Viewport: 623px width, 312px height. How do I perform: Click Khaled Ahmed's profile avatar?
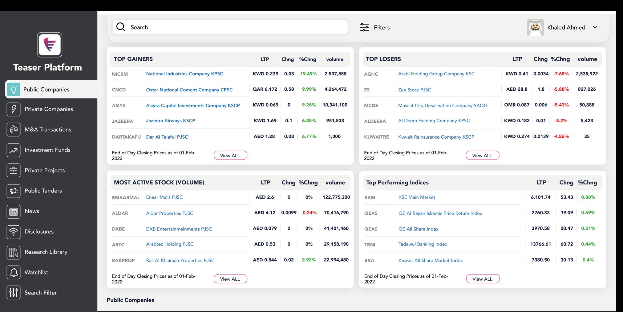pyautogui.click(x=535, y=27)
